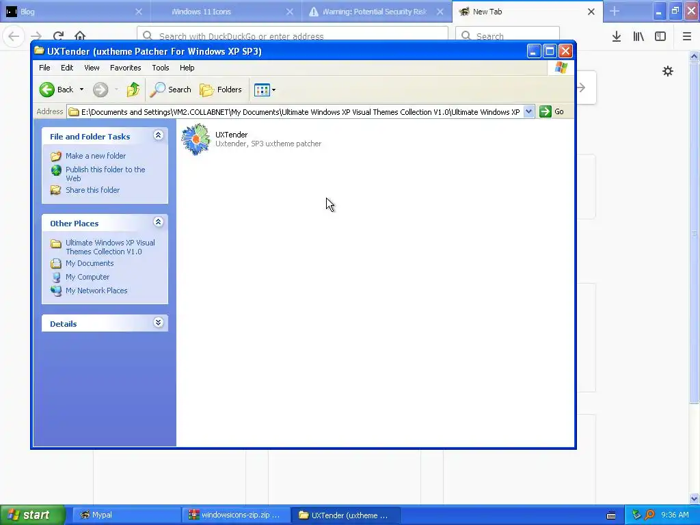Click the Explorer address path field
Screen dimensions: 700x525
(x=295, y=112)
